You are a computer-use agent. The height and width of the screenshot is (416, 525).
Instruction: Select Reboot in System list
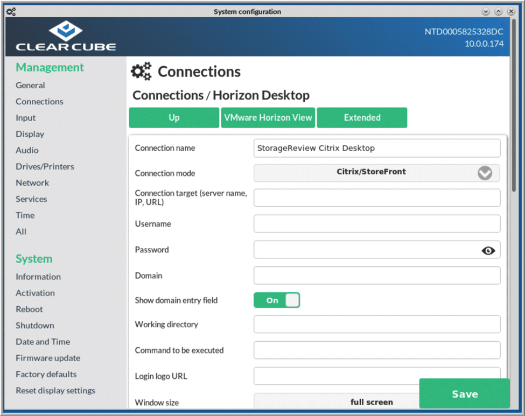point(29,309)
